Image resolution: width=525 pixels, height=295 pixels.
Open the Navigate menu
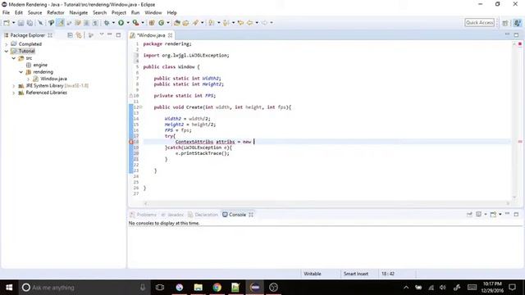79,13
